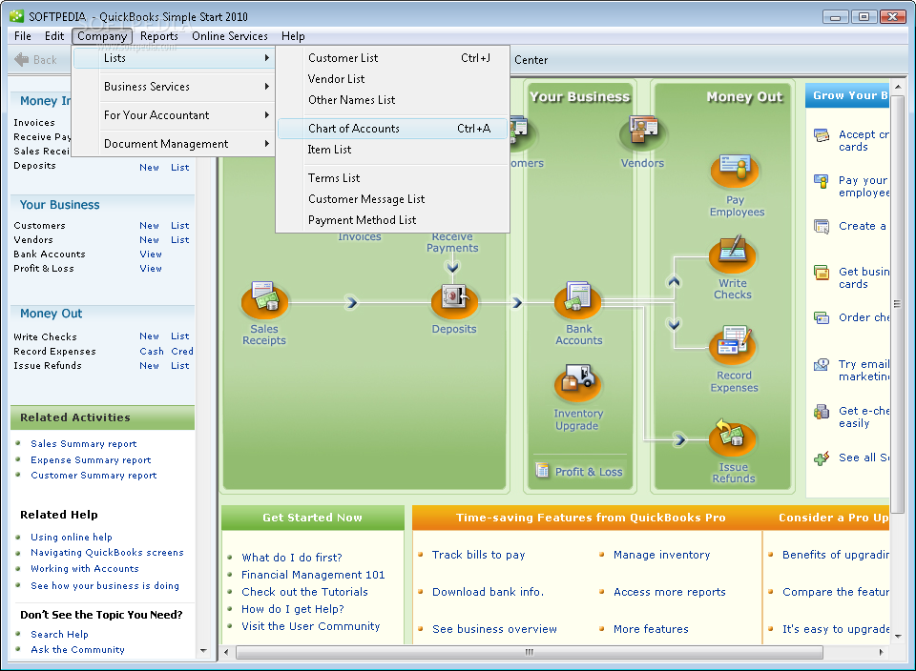Expand the Lists submenu
Screen dimensions: 916x671
coord(174,58)
